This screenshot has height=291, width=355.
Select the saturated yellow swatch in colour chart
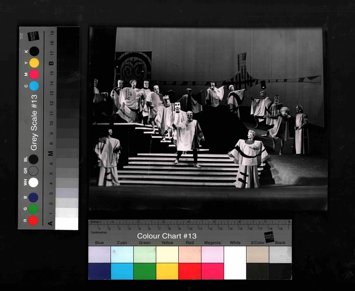(167, 271)
